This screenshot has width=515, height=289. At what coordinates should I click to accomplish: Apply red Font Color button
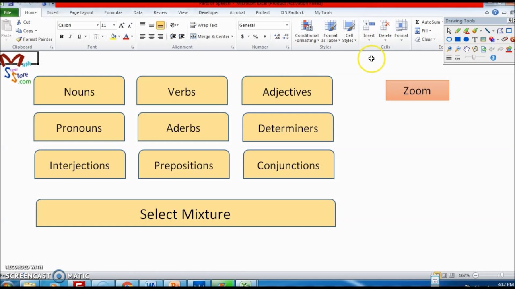(x=126, y=37)
